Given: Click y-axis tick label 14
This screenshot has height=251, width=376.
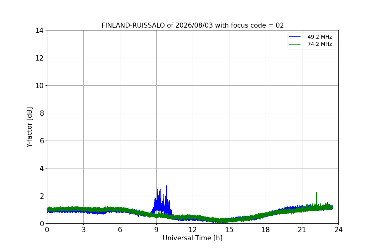Looking at the screenshot, I should [39, 30].
